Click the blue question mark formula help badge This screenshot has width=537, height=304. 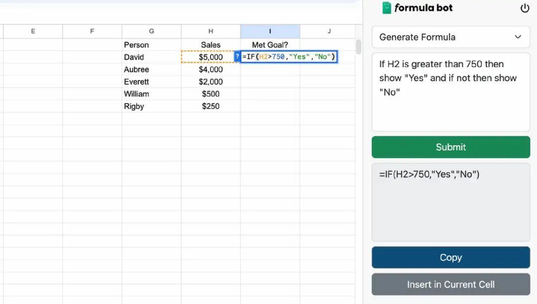pyautogui.click(x=237, y=57)
